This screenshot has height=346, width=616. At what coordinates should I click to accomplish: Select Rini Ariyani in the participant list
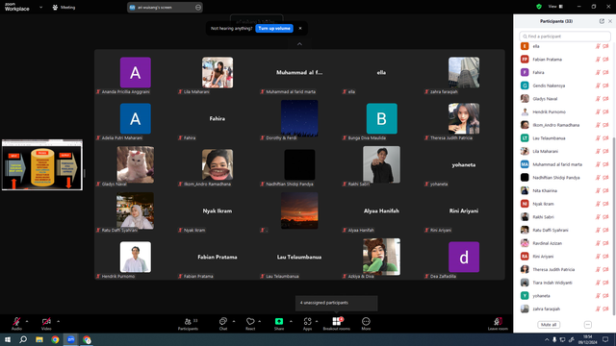(x=565, y=257)
